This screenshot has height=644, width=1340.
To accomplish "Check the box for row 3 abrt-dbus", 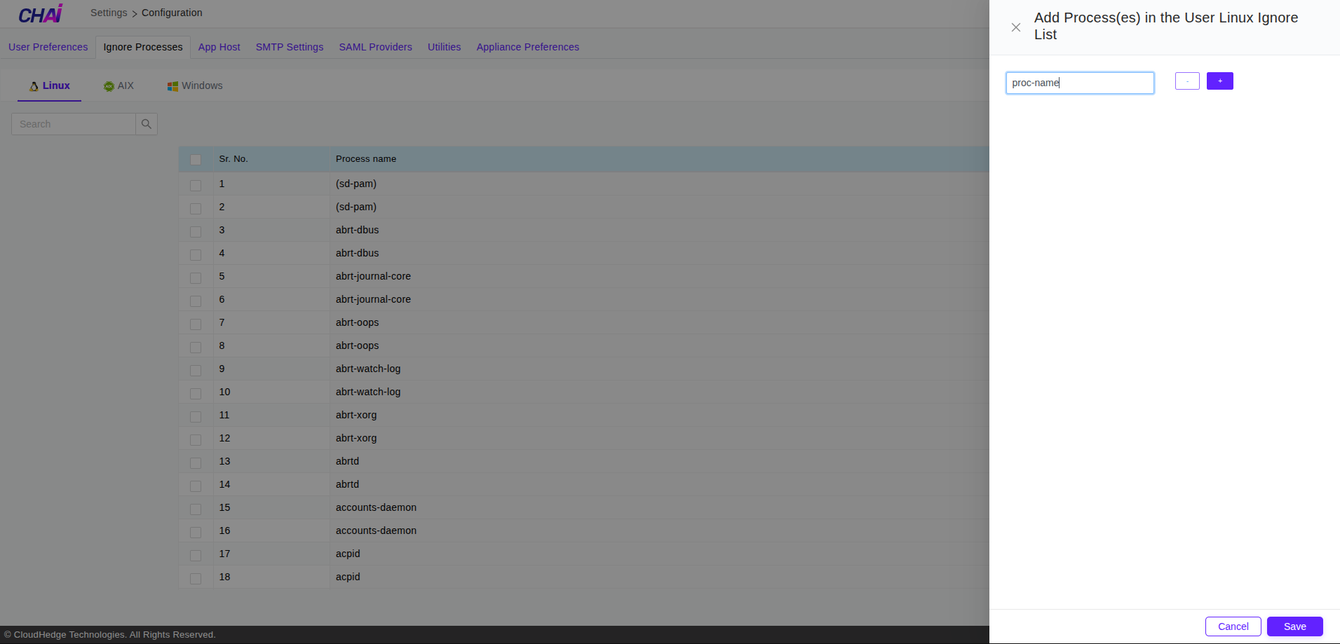I will tap(196, 231).
